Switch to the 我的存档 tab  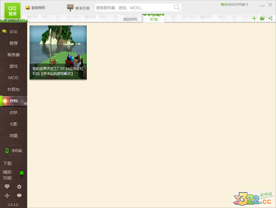coord(130,19)
